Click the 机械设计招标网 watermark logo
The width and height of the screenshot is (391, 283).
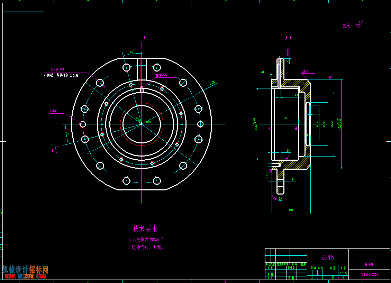tap(25, 270)
